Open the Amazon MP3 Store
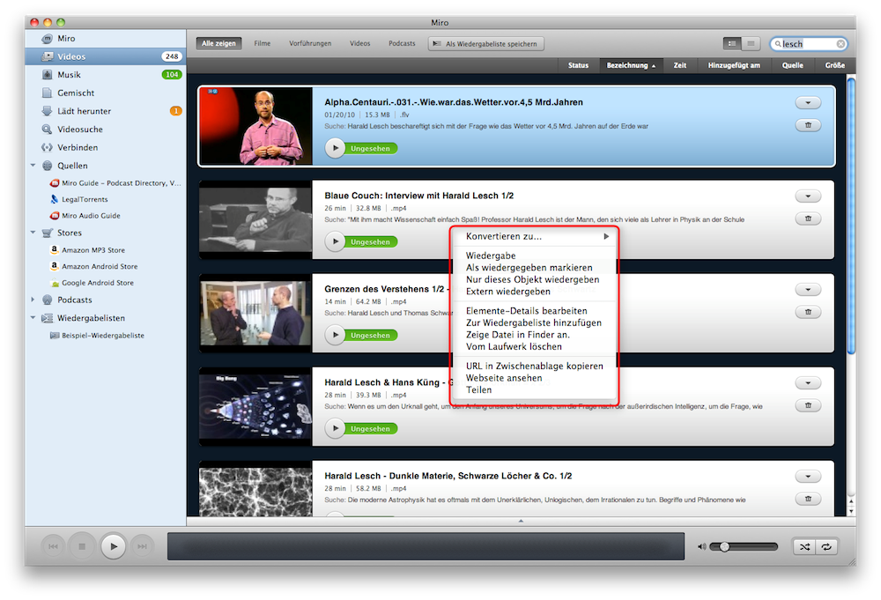 93,250
